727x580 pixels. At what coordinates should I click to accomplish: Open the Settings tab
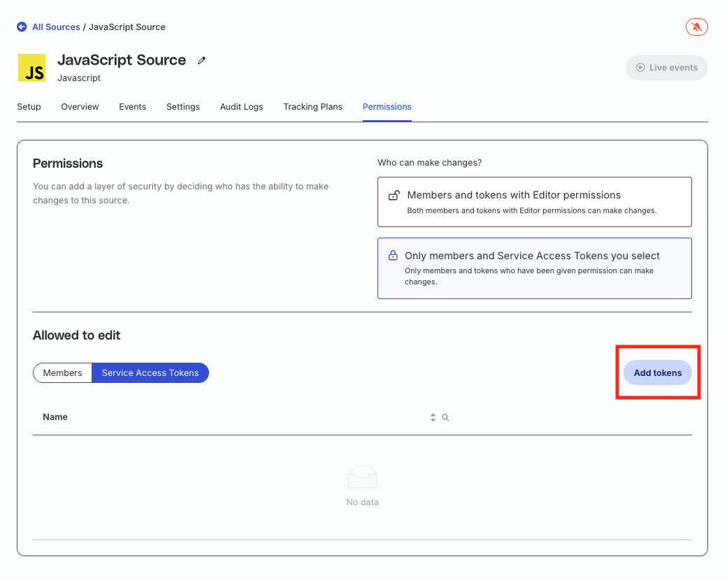pyautogui.click(x=183, y=107)
